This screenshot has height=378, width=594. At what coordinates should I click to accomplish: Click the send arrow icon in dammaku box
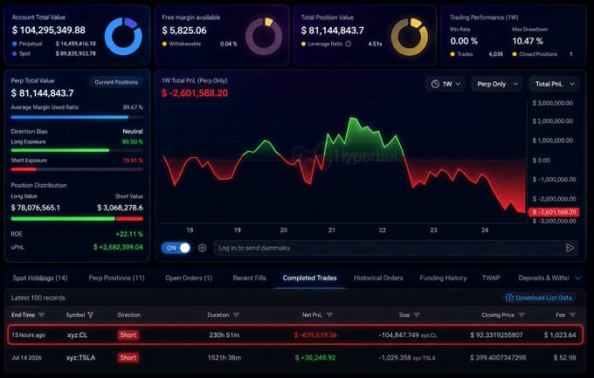[x=570, y=248]
